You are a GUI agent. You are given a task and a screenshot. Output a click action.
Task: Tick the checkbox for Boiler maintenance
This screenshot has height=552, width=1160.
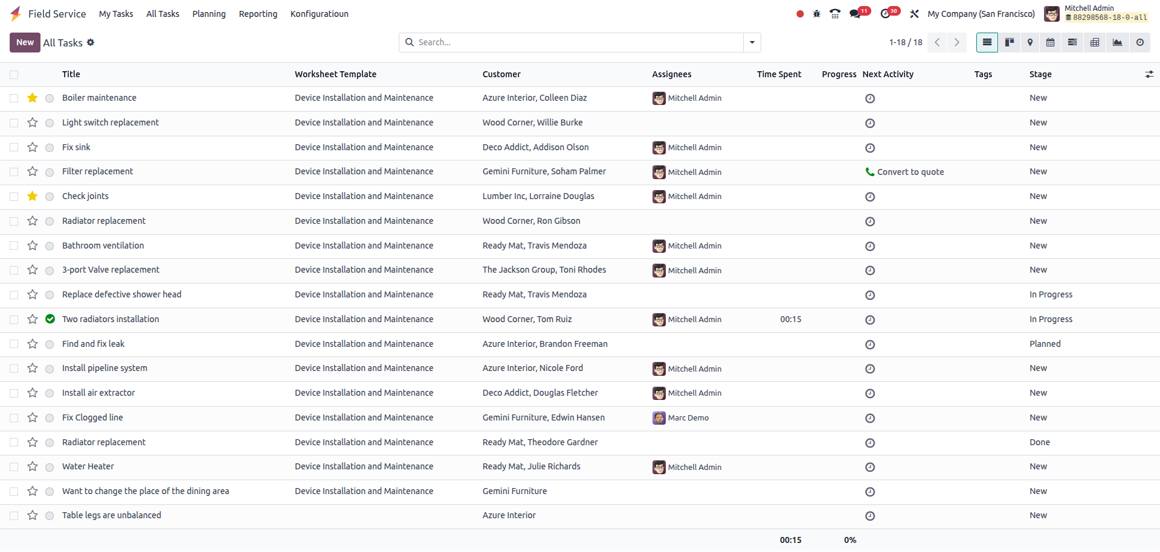(14, 98)
